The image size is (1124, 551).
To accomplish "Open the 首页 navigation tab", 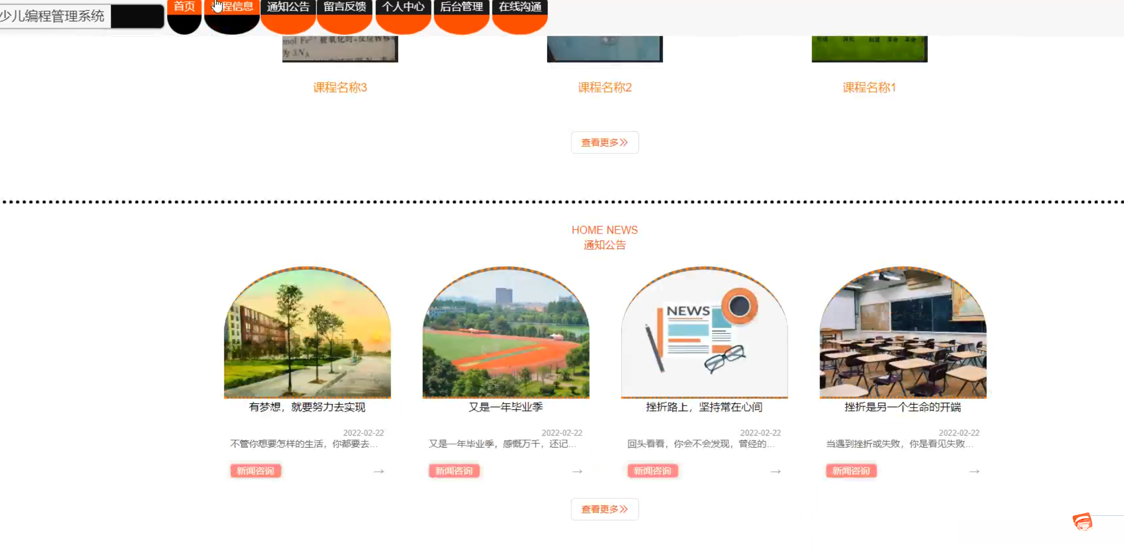I will (184, 7).
